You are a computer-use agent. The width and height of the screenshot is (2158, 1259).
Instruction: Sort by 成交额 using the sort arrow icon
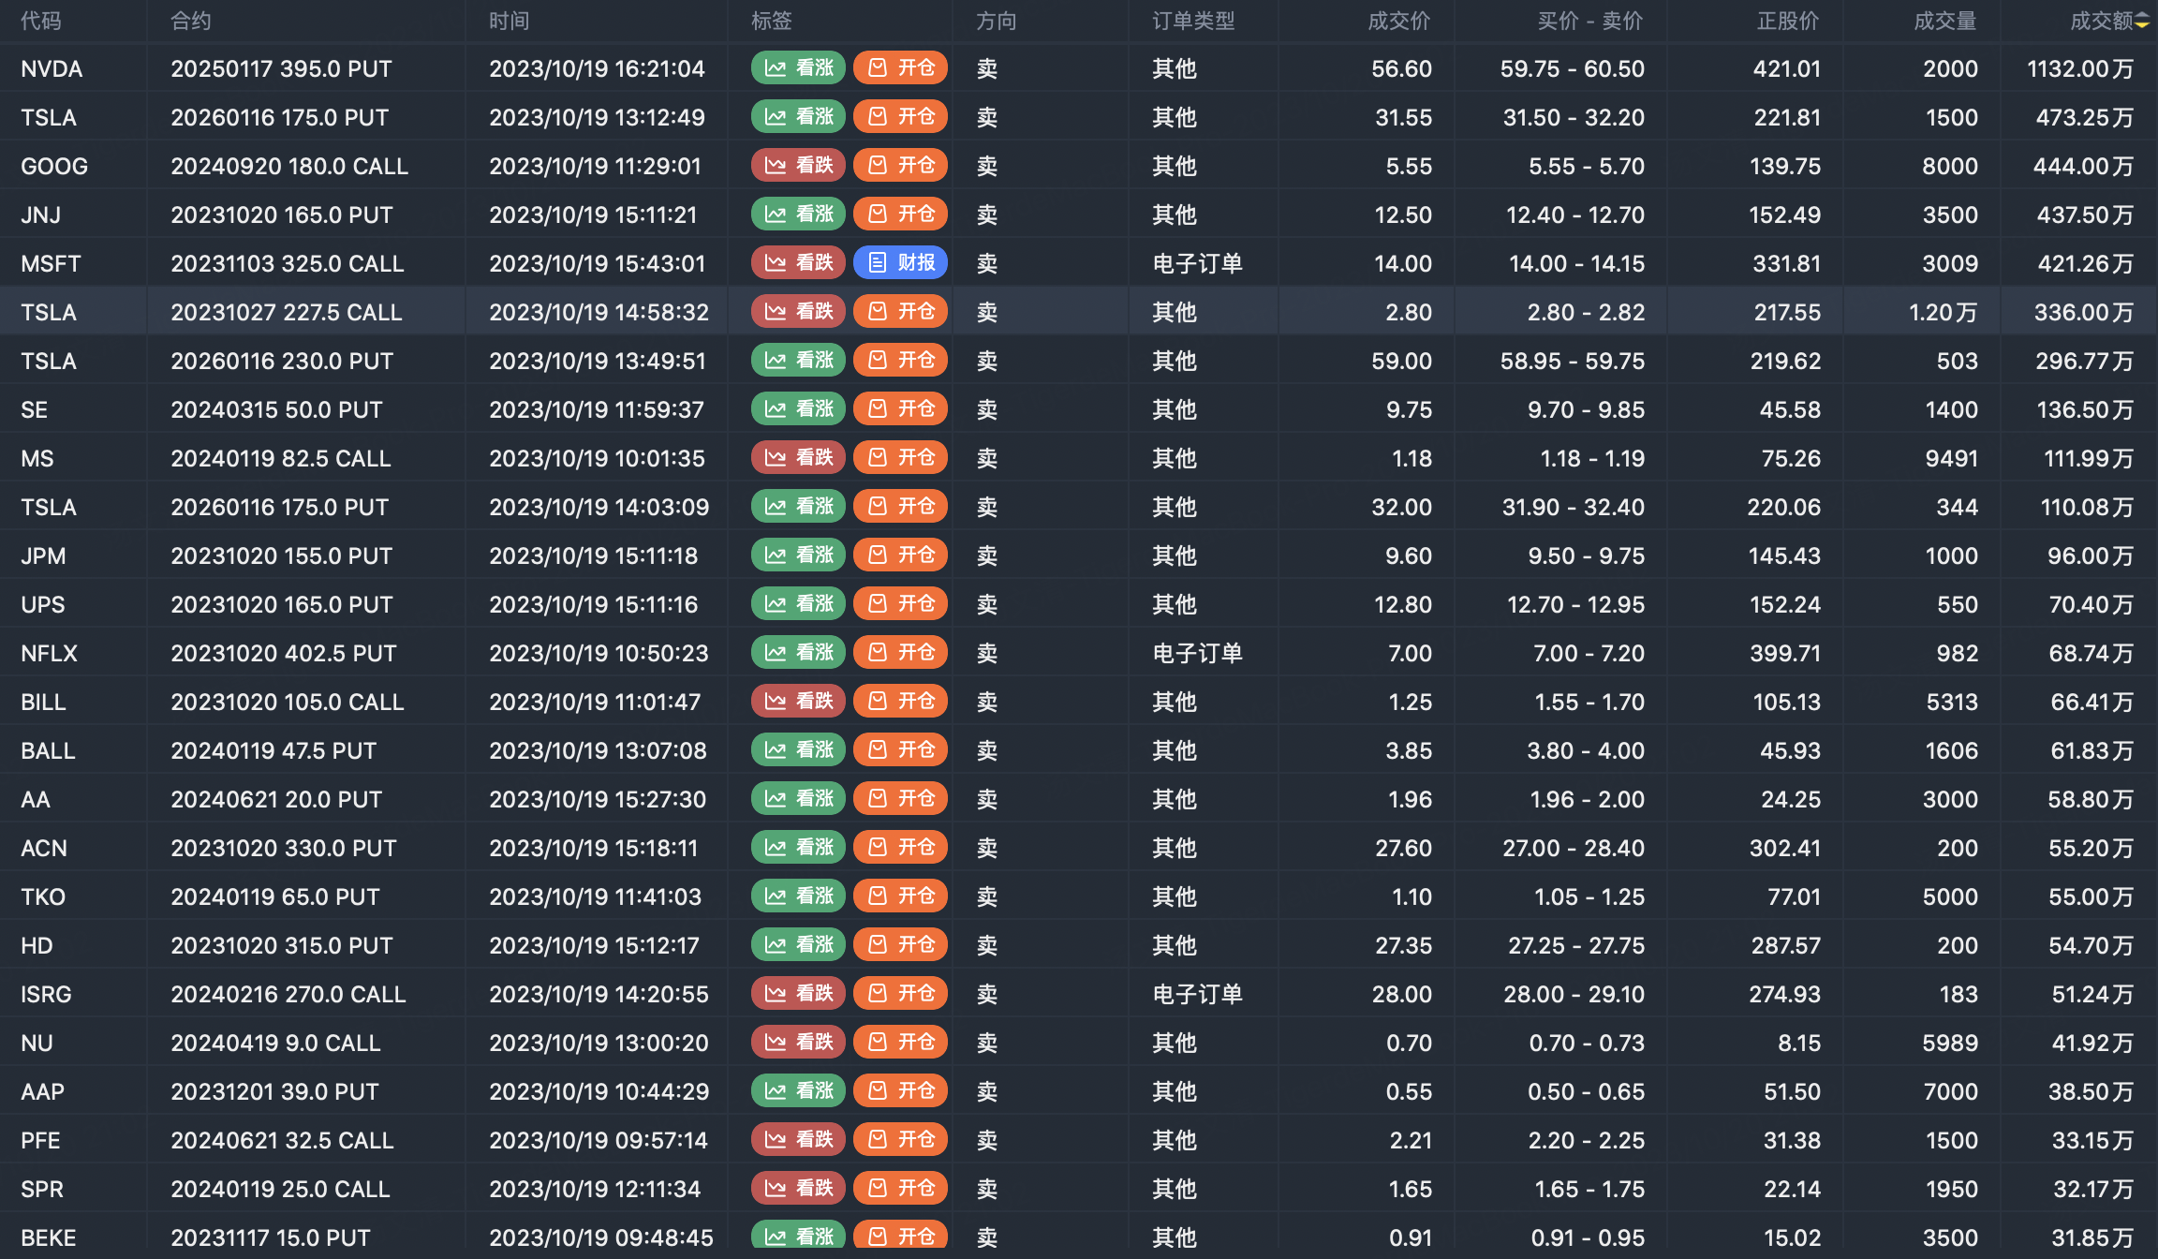click(x=2142, y=22)
